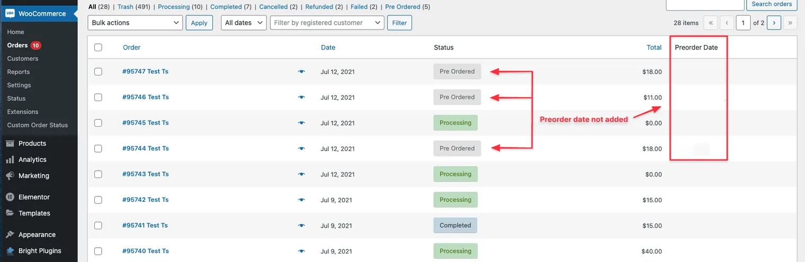This screenshot has width=805, height=262.
Task: Preview order #95742 with eye icon
Action: tap(302, 200)
